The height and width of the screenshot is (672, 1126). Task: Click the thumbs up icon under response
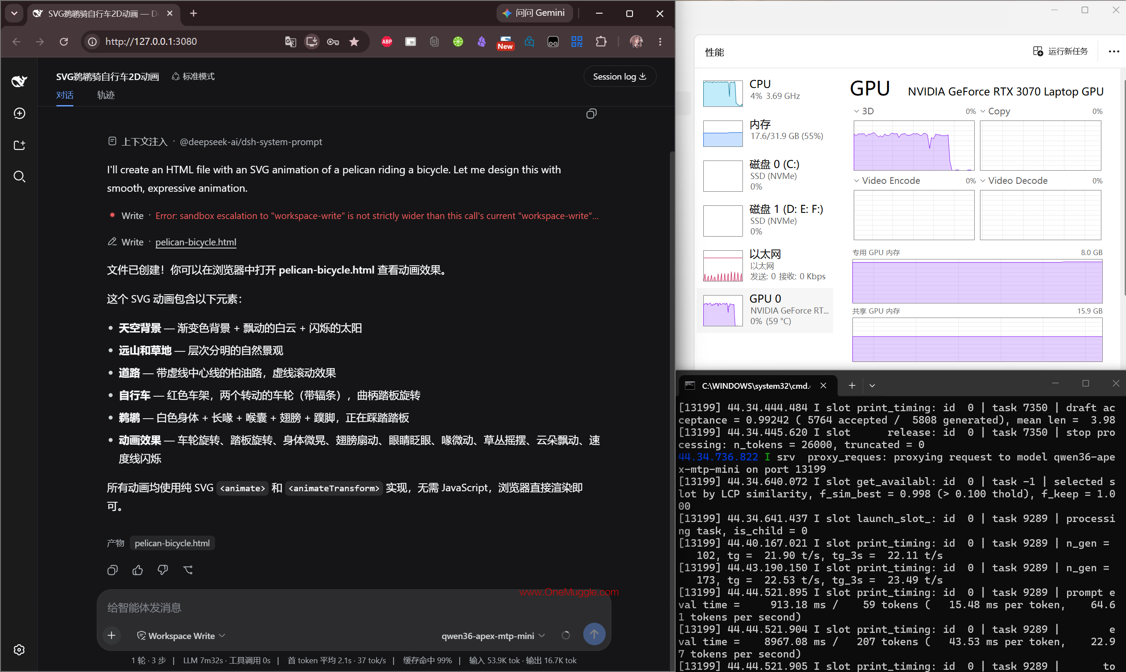[x=138, y=570]
